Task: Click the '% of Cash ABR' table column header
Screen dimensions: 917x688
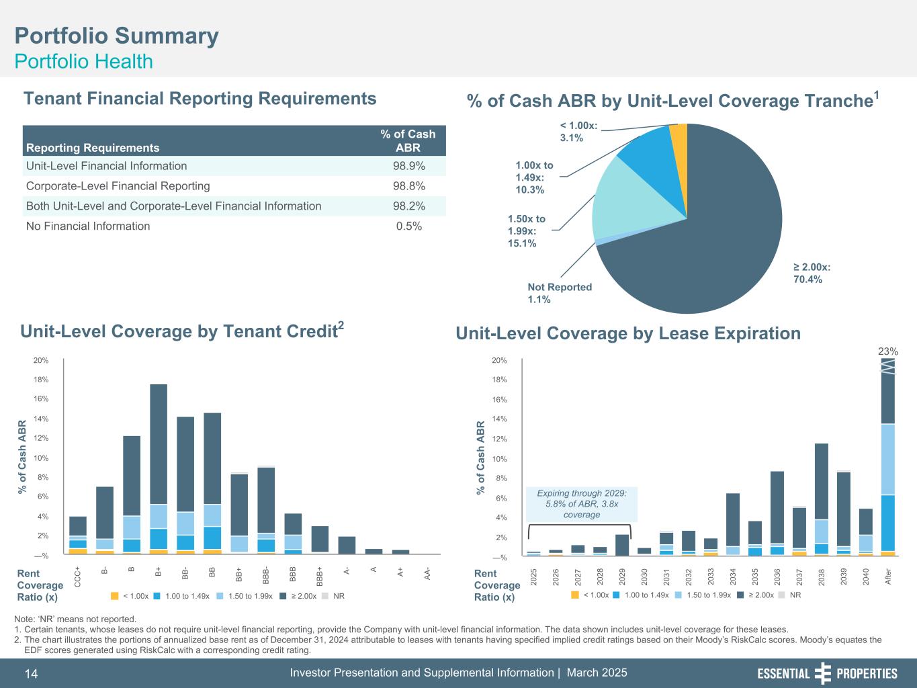Action: (408, 140)
